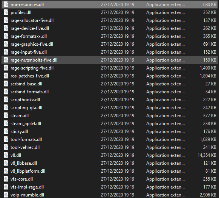Screen dimensions: 219x198
Task: Click the scrbind-formats.dll file icon
Action: pyautogui.click(x=6, y=92)
